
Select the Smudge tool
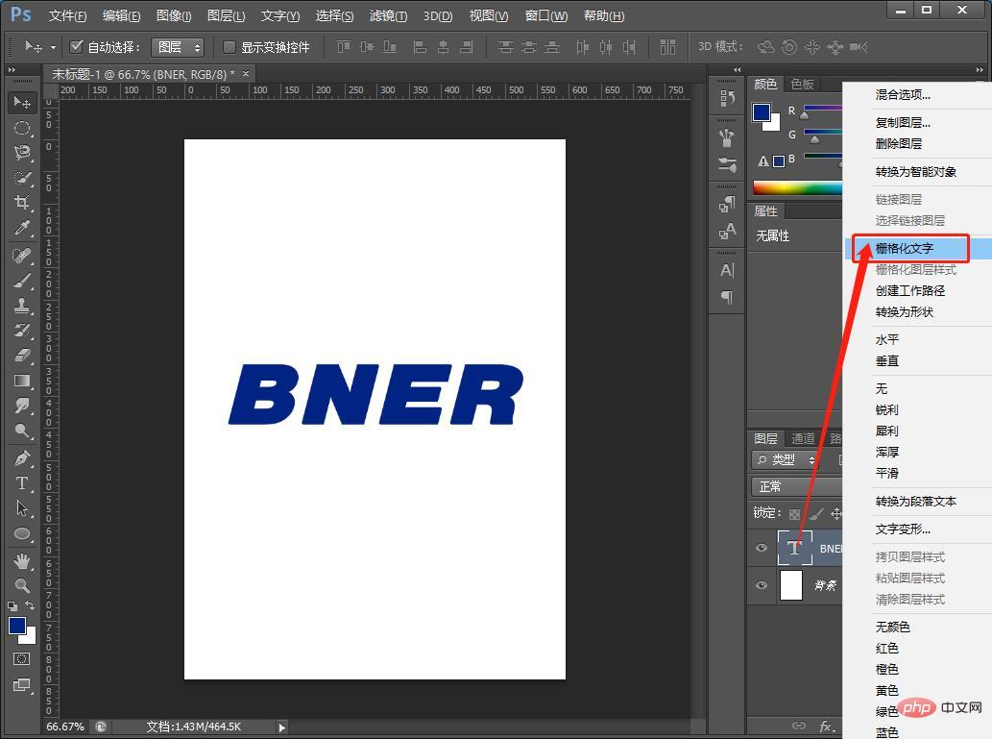coord(22,406)
